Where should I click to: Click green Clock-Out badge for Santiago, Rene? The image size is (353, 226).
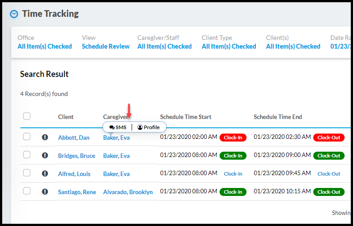click(x=329, y=192)
